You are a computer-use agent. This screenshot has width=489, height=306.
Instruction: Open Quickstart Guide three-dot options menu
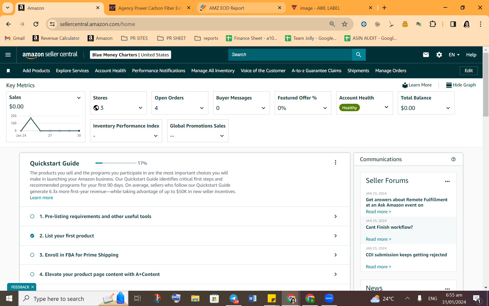335,162
